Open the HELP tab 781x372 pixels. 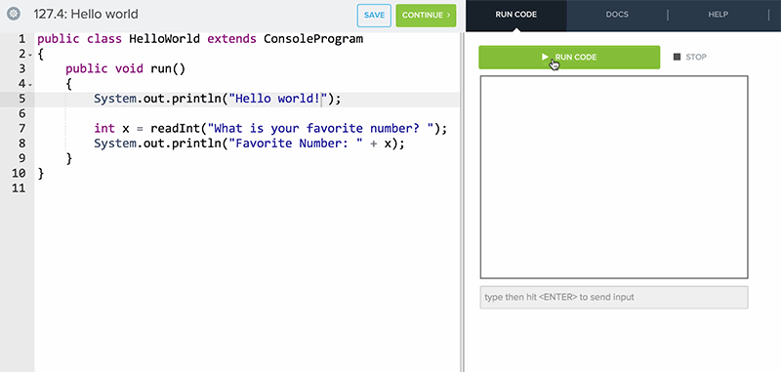(x=719, y=15)
